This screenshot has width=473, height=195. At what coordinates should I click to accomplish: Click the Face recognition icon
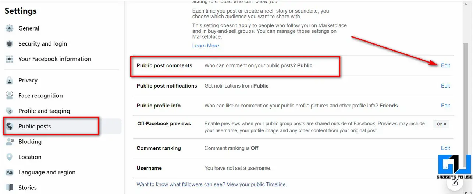tap(10, 96)
